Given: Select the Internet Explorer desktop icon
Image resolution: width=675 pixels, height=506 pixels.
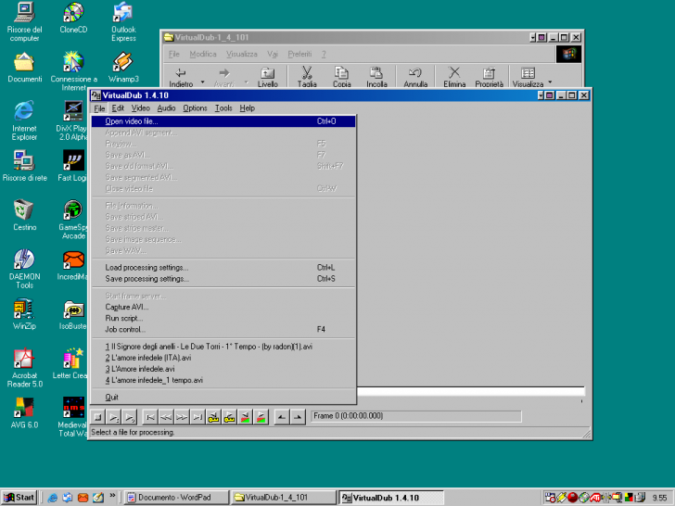Looking at the screenshot, I should 24,120.
